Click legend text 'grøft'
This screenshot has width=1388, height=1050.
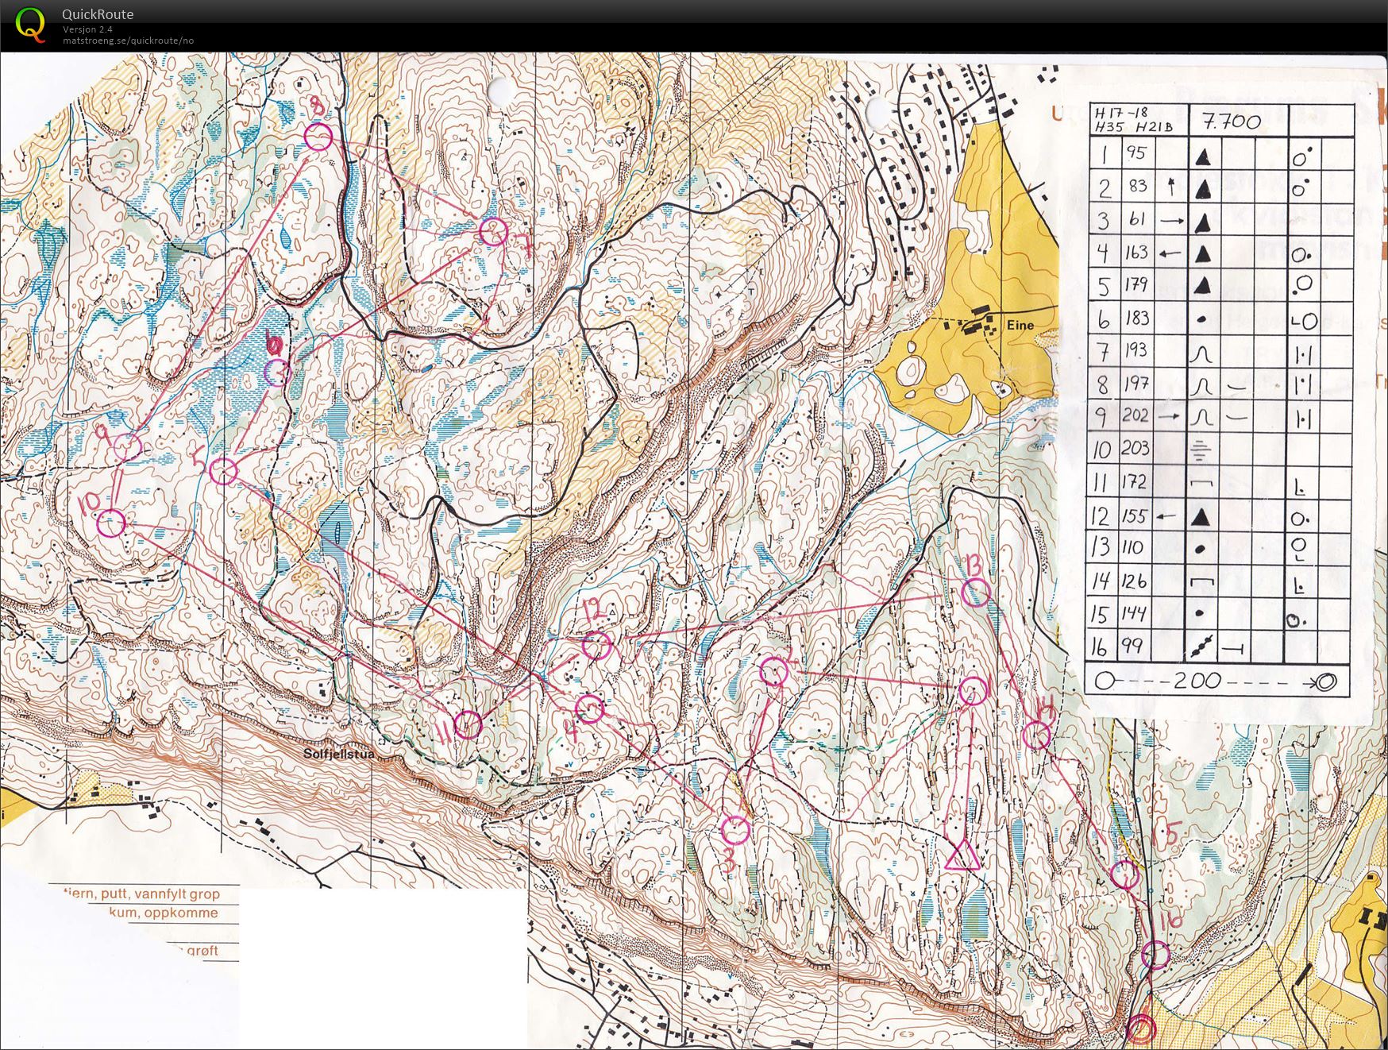[202, 951]
